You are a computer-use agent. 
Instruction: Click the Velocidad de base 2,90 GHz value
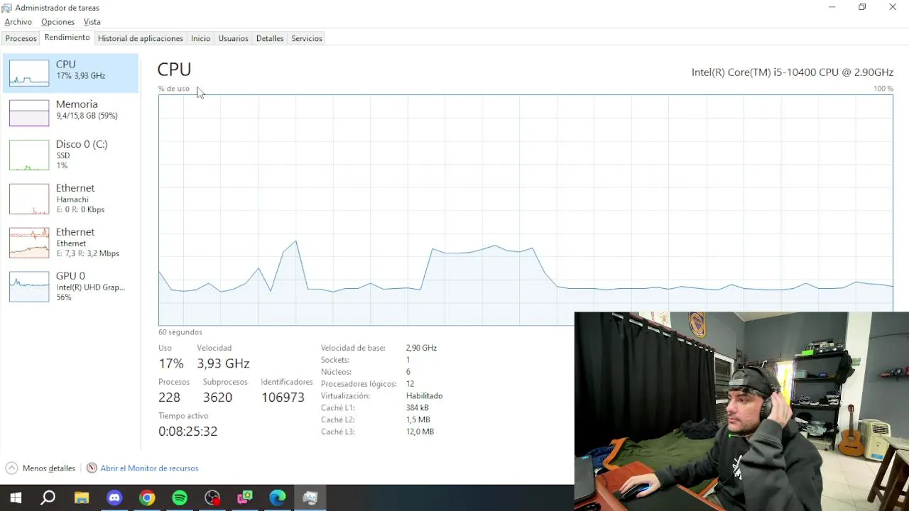[x=421, y=348]
